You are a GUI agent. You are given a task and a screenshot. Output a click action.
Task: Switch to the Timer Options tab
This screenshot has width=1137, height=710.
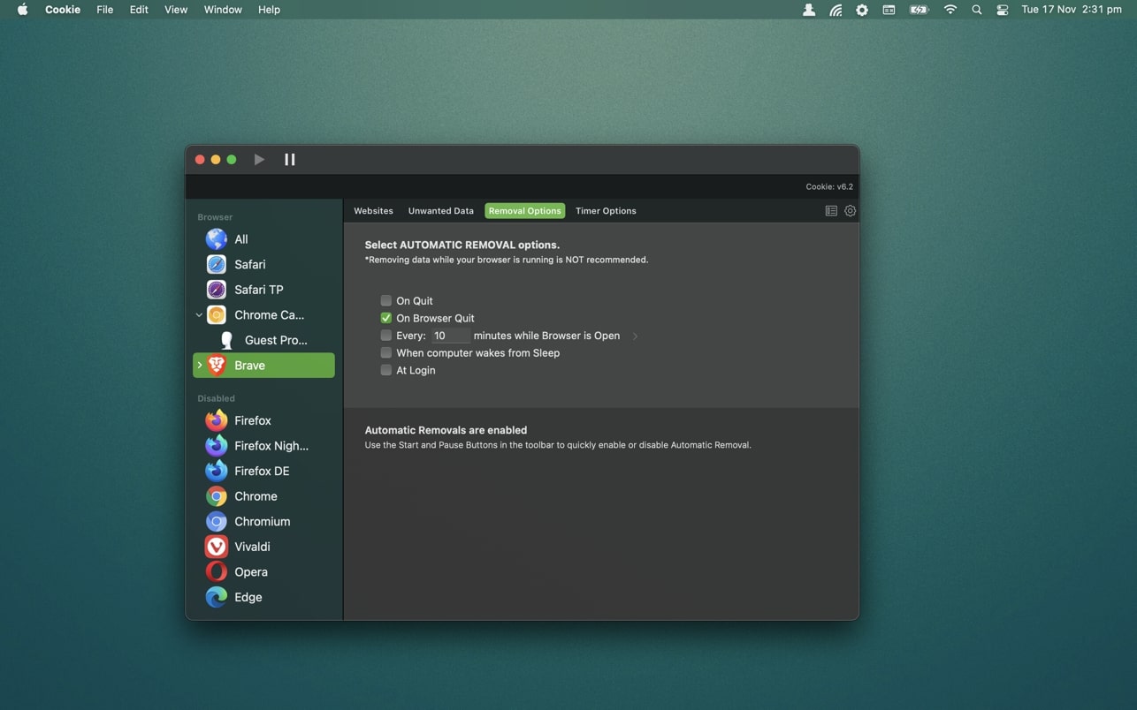pos(606,211)
